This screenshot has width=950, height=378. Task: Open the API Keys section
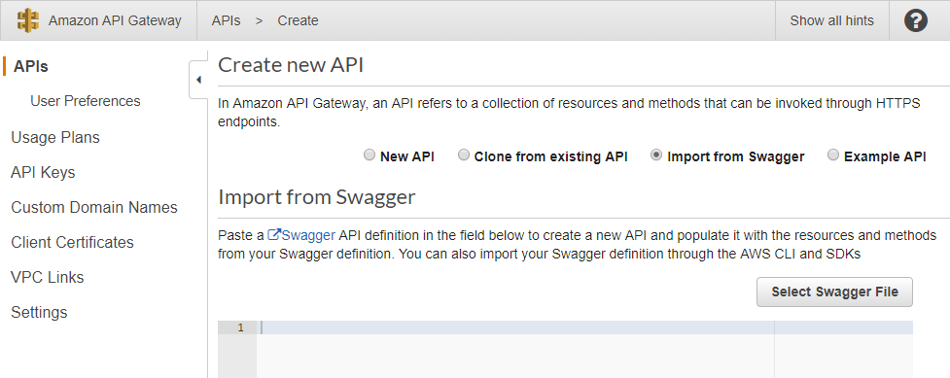(x=43, y=173)
